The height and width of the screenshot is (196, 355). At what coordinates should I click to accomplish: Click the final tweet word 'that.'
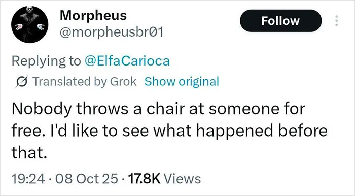point(29,152)
